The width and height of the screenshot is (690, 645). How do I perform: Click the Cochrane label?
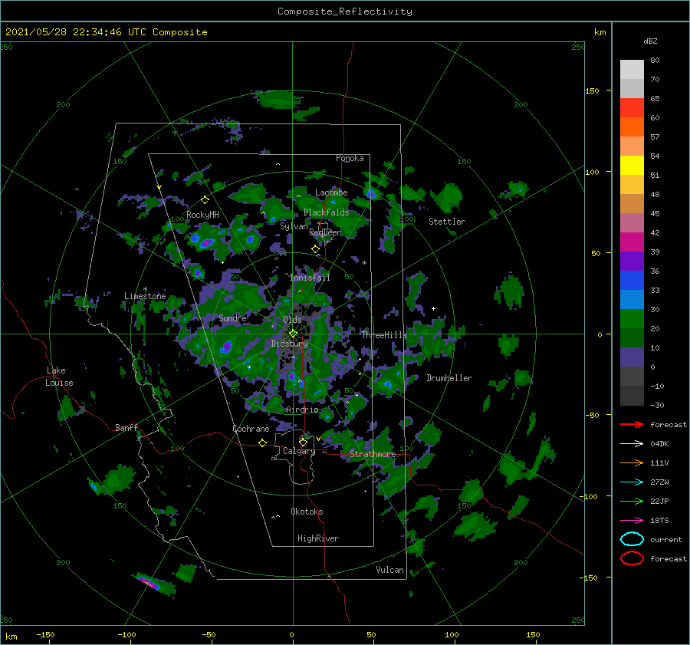point(251,429)
